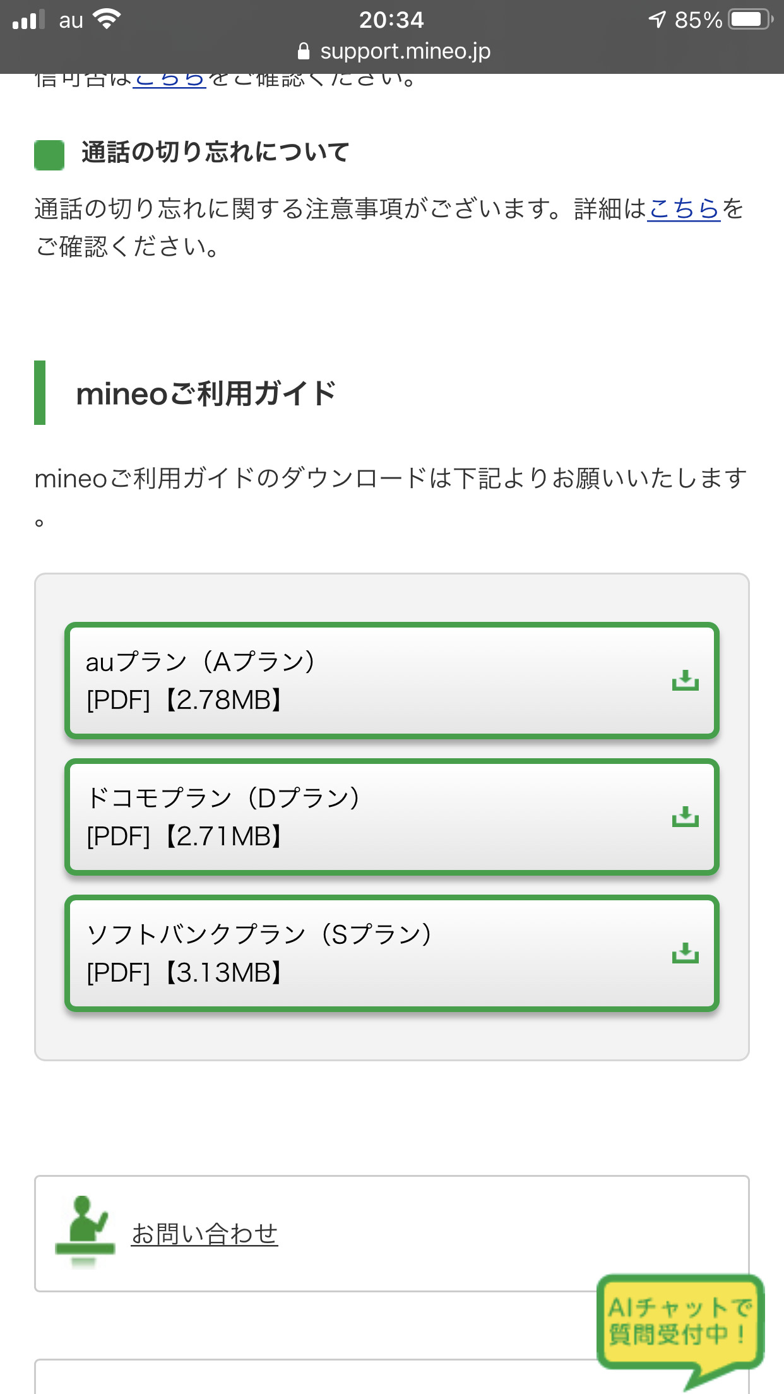Open auプラン（Aプラン）PDF label text
Image resolution: width=784 pixels, height=1394 pixels.
coord(201,681)
